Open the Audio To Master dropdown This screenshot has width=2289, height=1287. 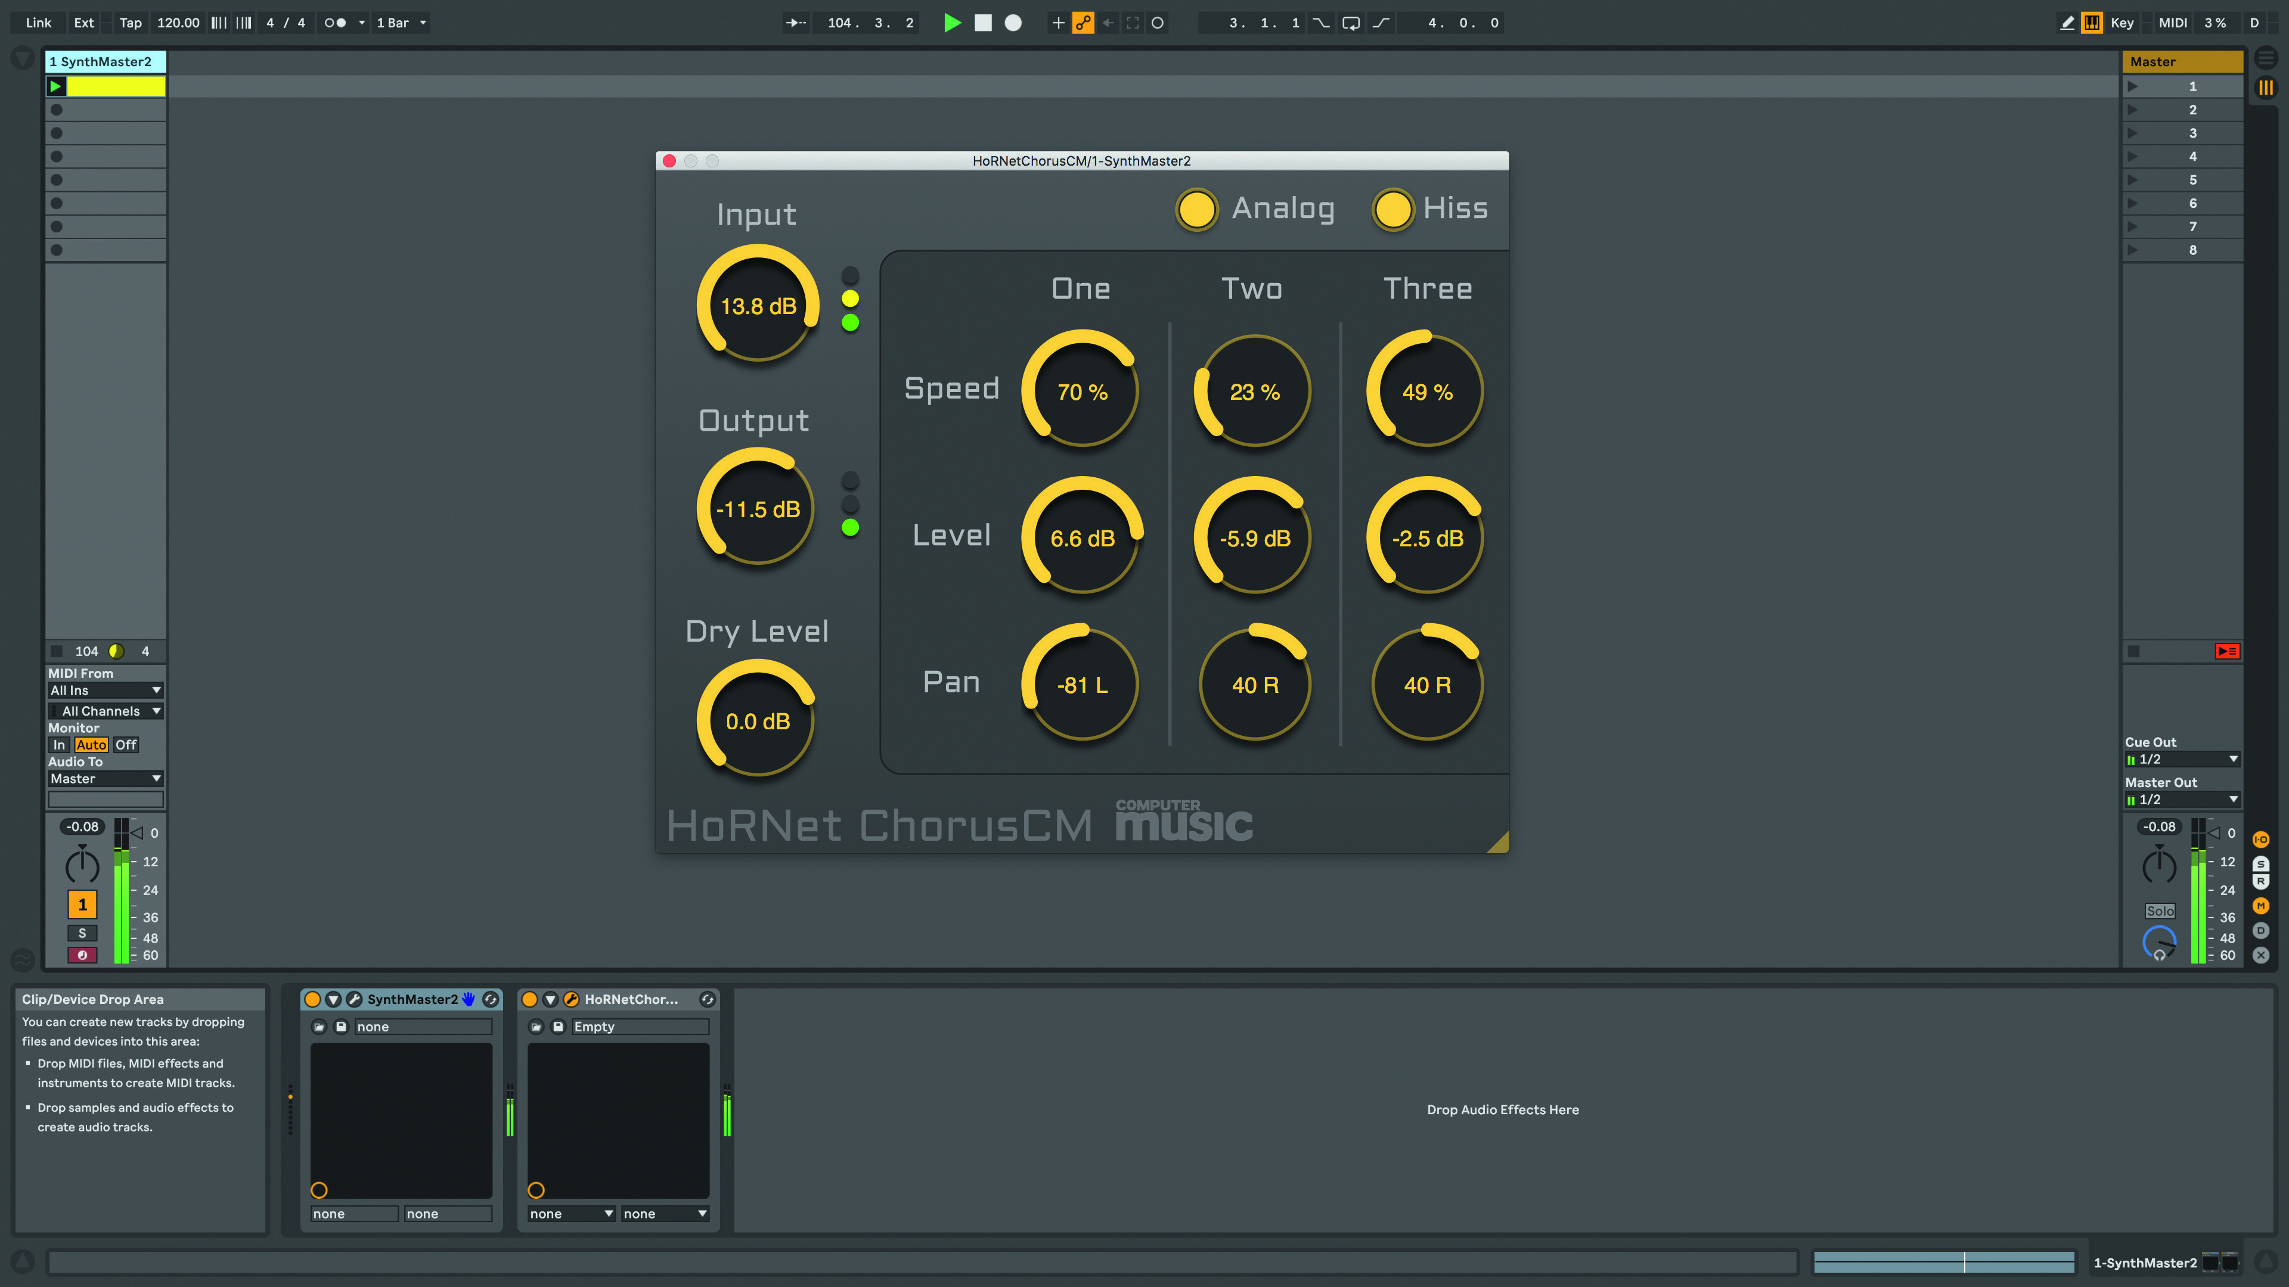(106, 778)
